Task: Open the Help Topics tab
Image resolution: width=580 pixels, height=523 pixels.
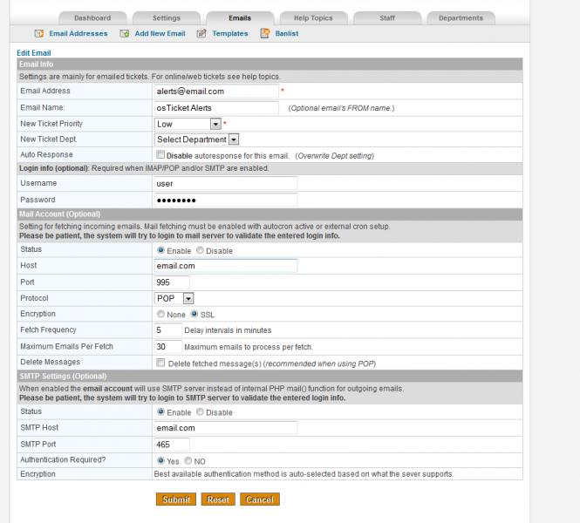Action: 313,17
